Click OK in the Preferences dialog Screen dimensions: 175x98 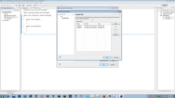(107, 57)
